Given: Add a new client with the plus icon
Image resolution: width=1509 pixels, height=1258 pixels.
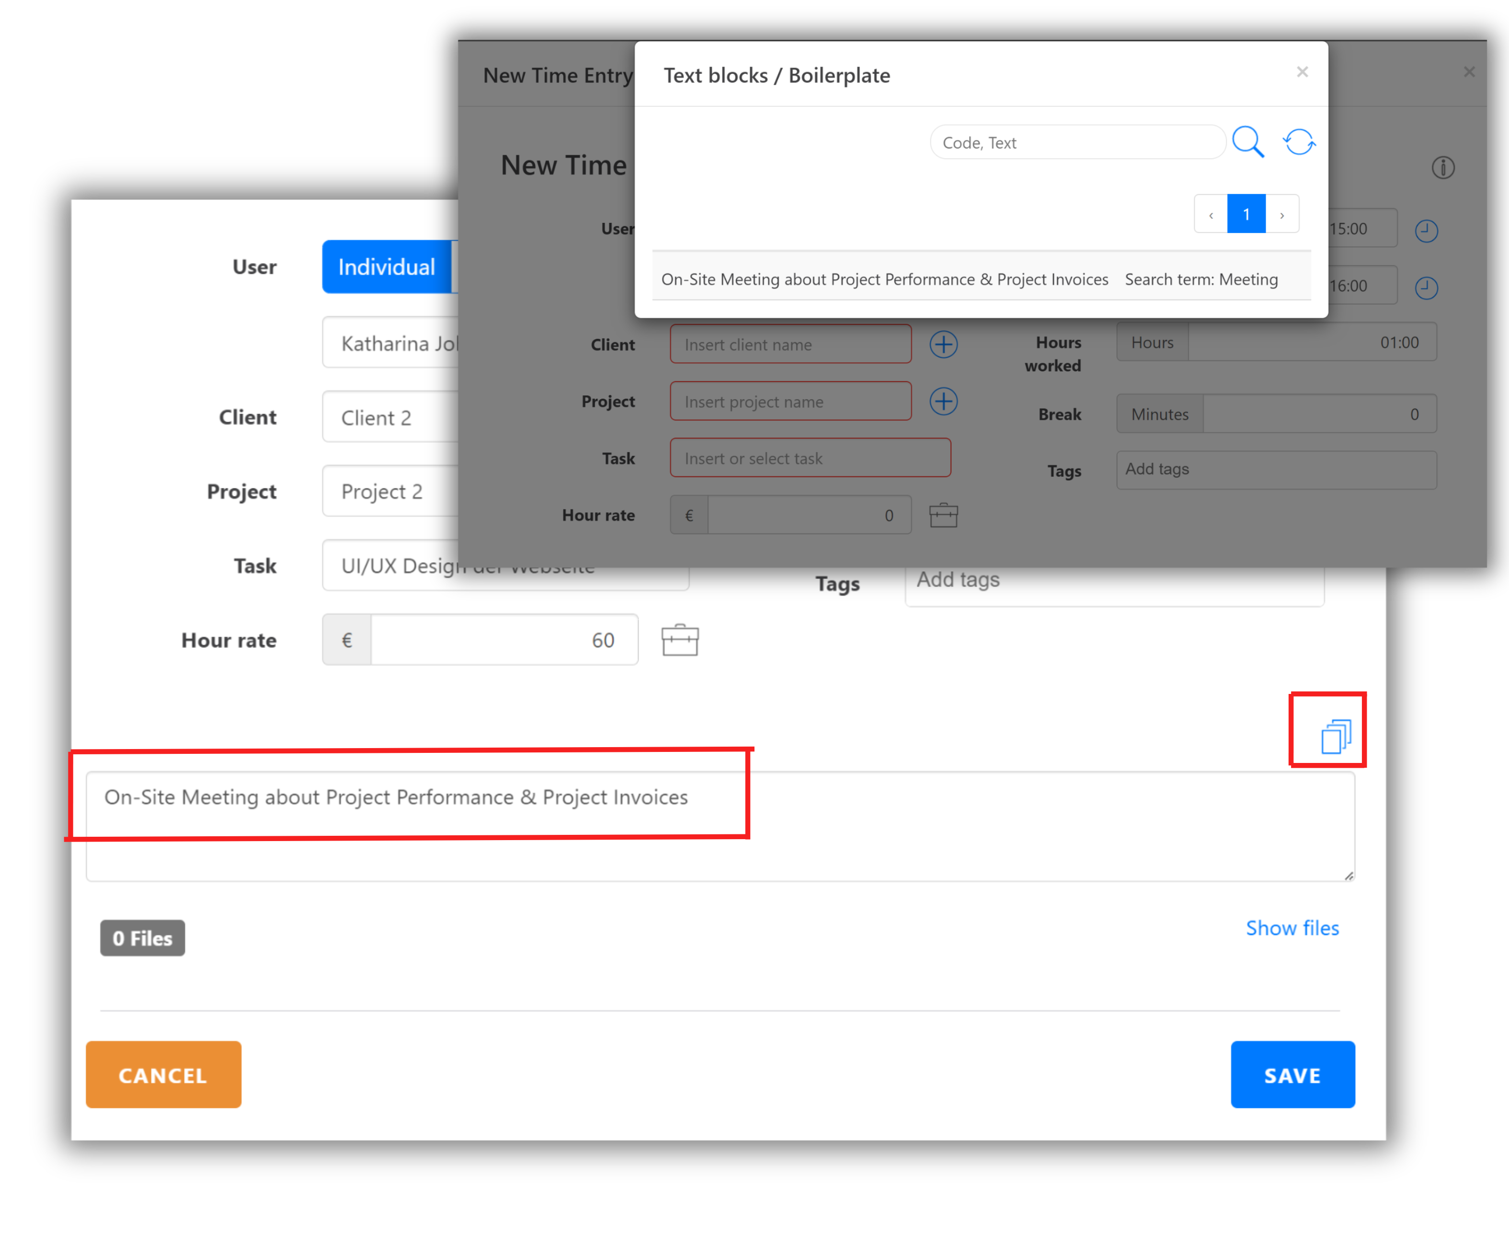Looking at the screenshot, I should click(x=944, y=344).
